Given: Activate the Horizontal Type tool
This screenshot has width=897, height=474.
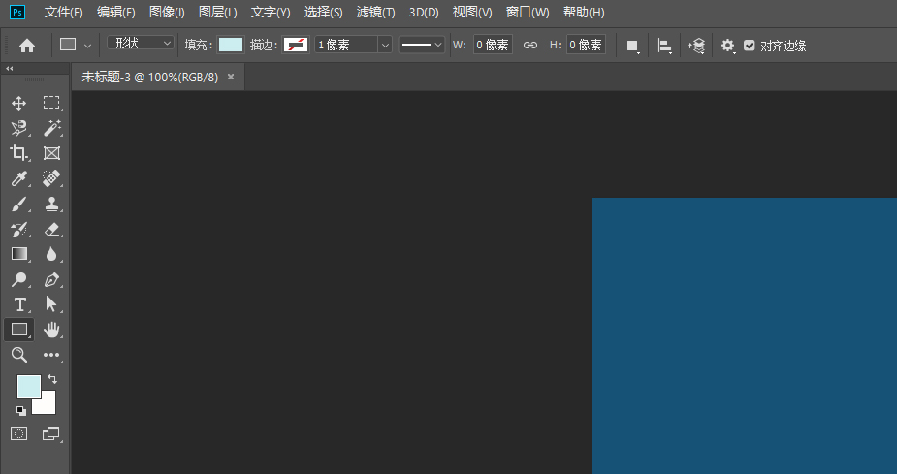Looking at the screenshot, I should click(19, 304).
